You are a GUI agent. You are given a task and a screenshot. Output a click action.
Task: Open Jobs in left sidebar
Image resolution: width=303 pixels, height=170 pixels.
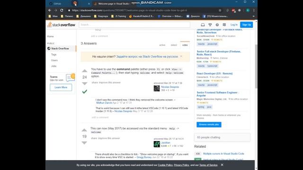point(53,66)
